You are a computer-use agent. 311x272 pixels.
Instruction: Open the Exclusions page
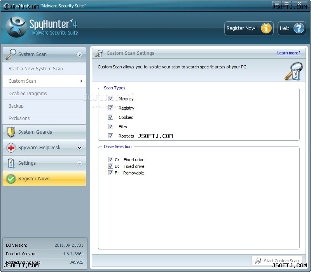point(44,119)
